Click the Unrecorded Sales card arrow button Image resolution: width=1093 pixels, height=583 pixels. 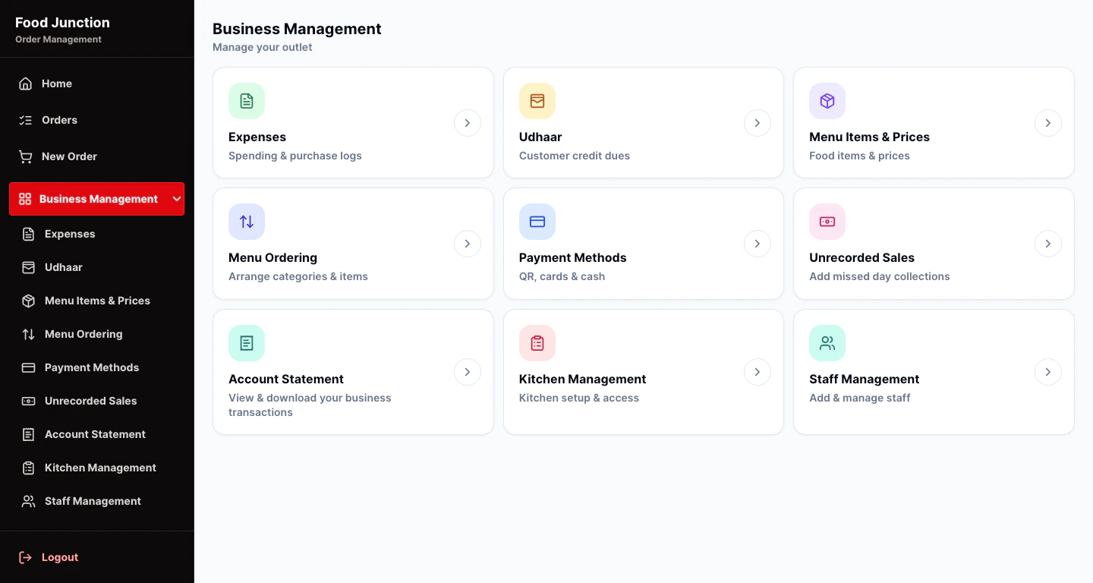[1048, 244]
